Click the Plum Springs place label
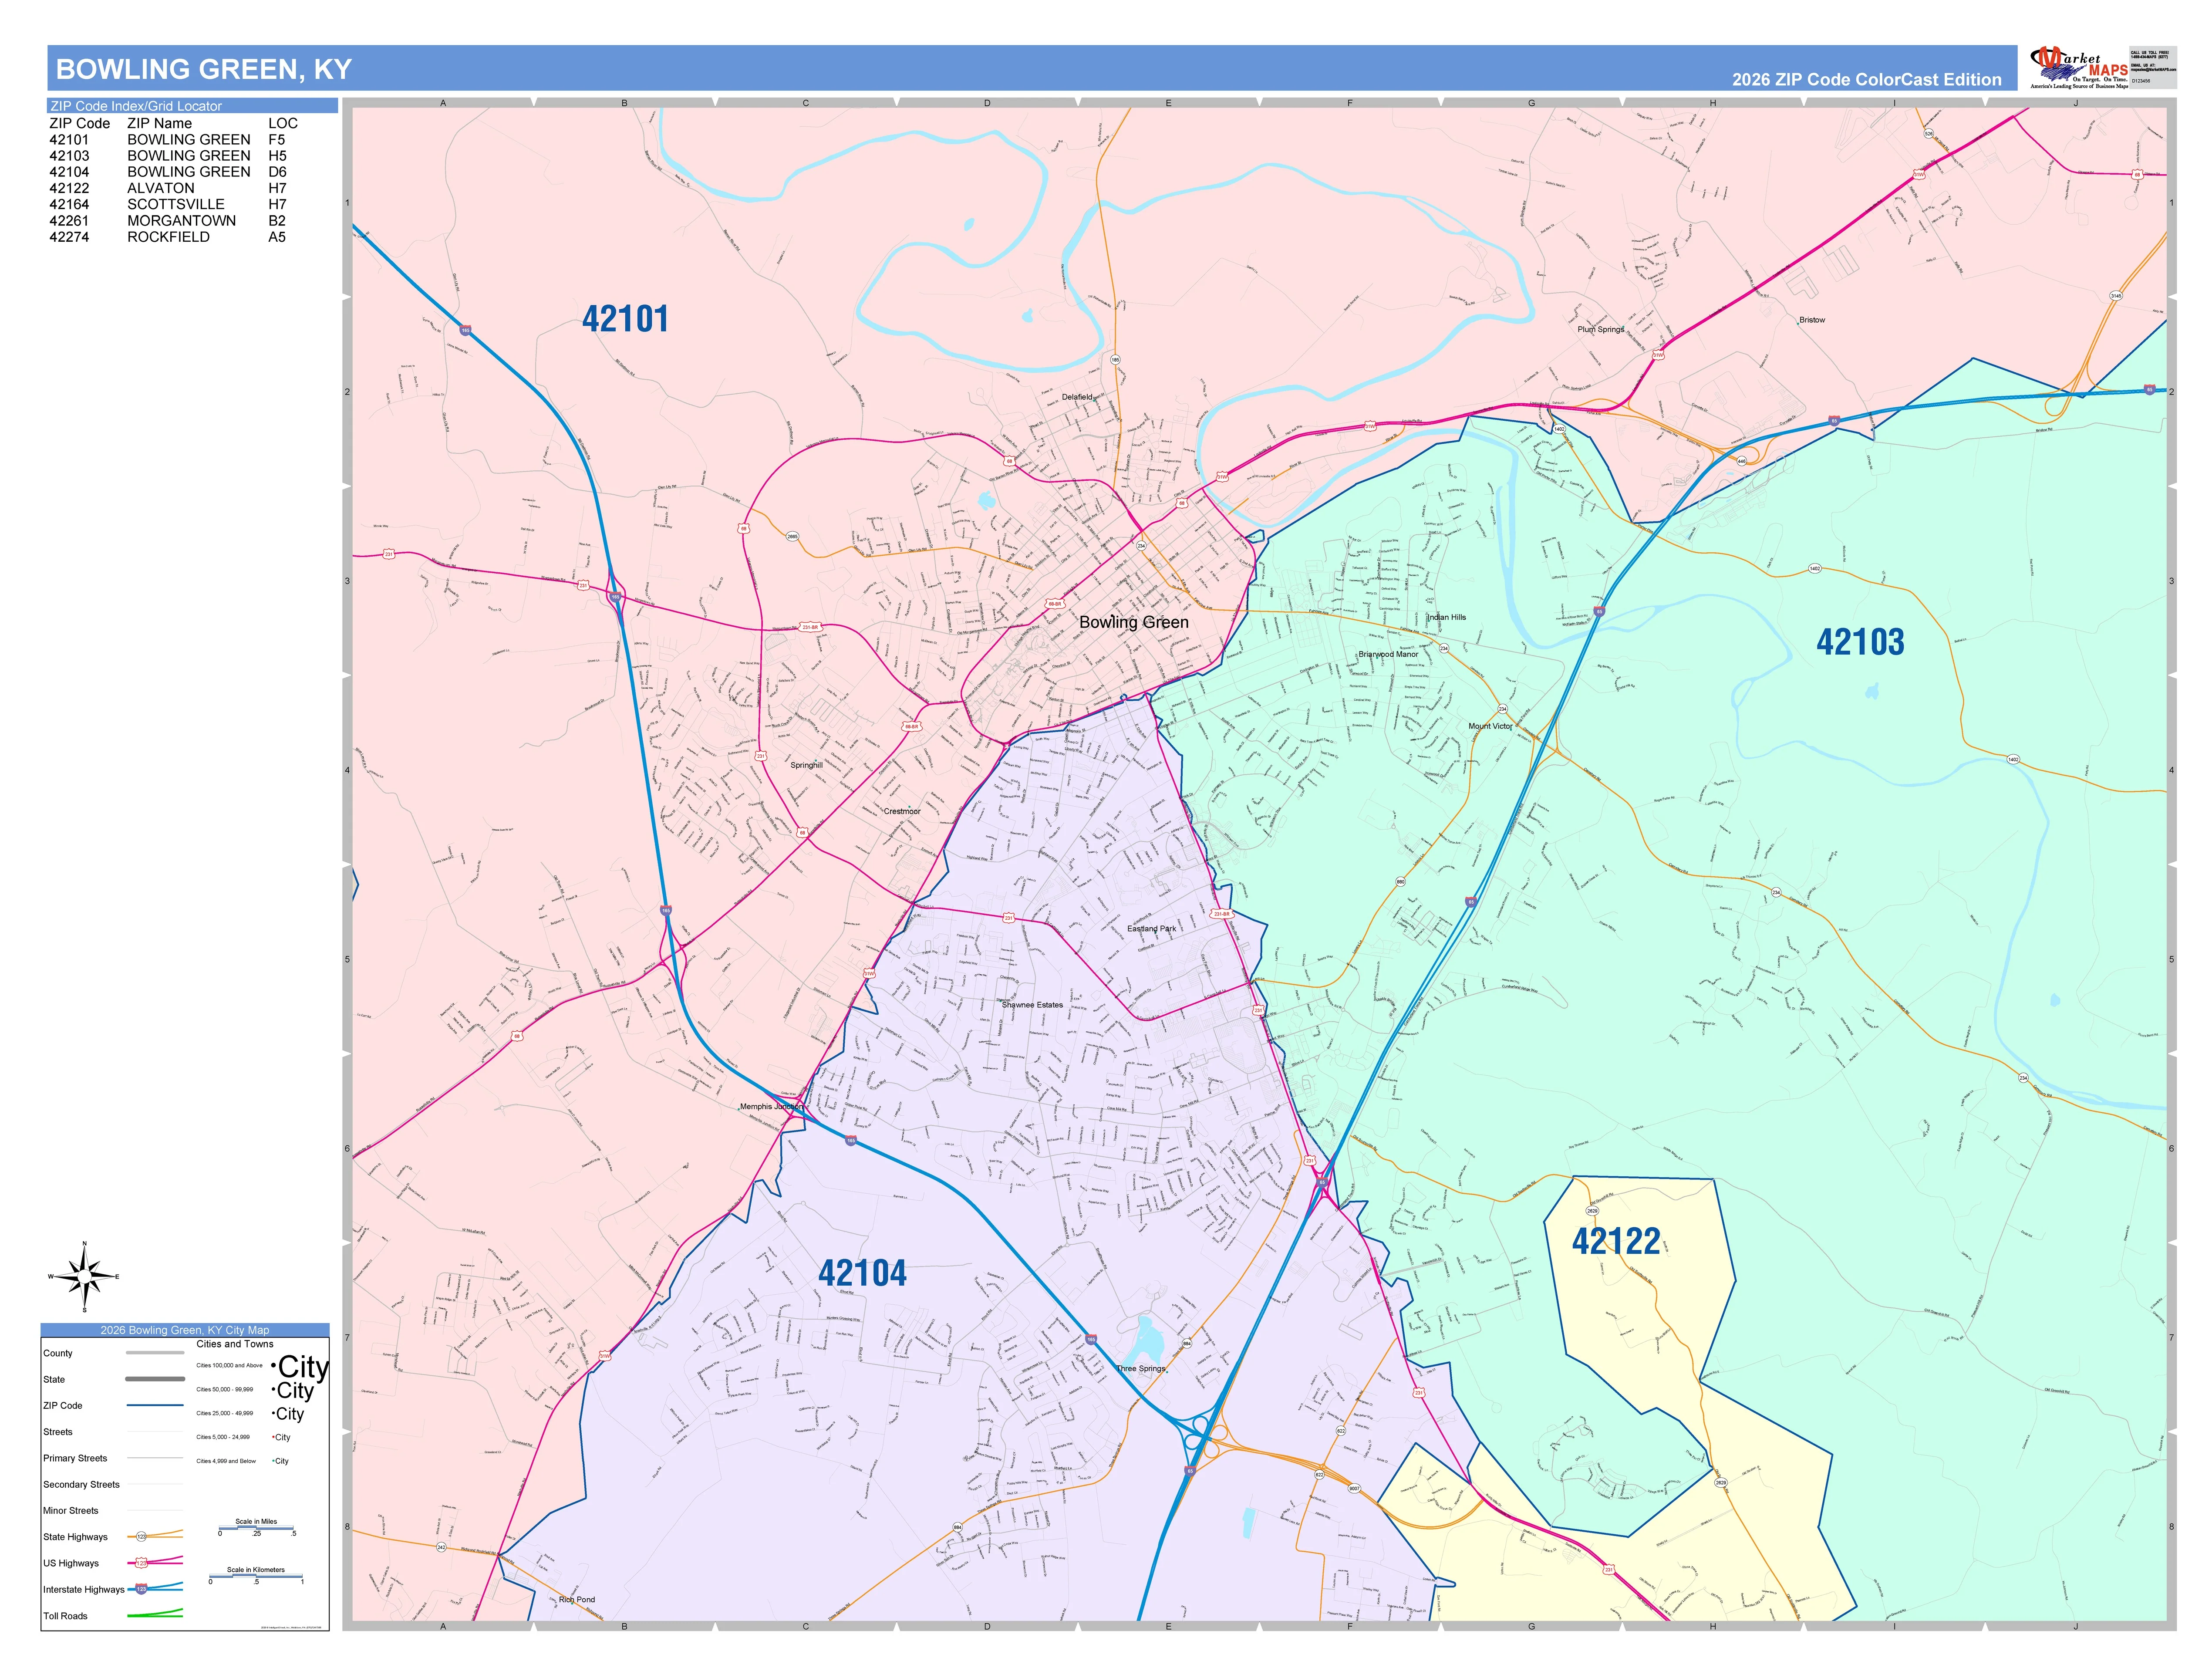This screenshot has height=1668, width=2212. click(x=1601, y=329)
